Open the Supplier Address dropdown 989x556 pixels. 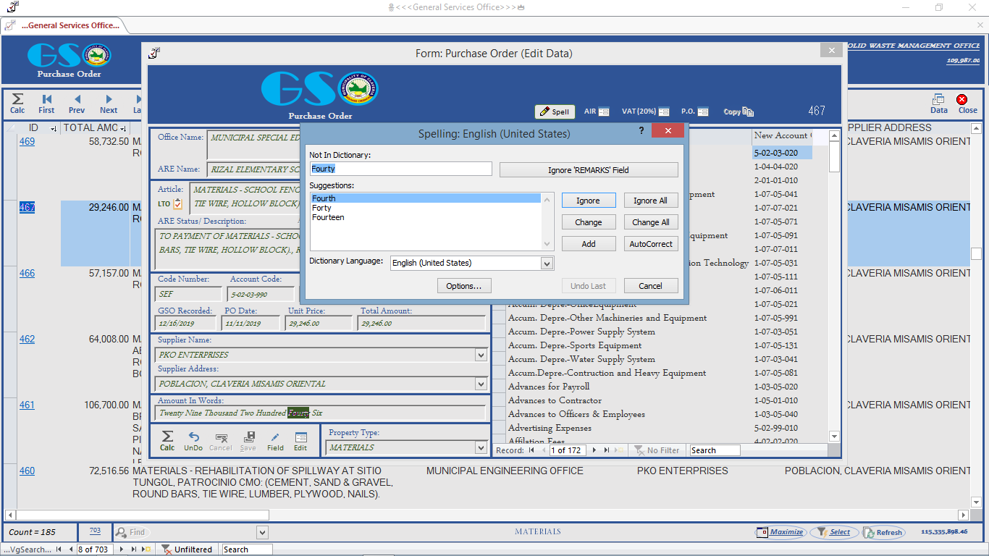tap(481, 384)
